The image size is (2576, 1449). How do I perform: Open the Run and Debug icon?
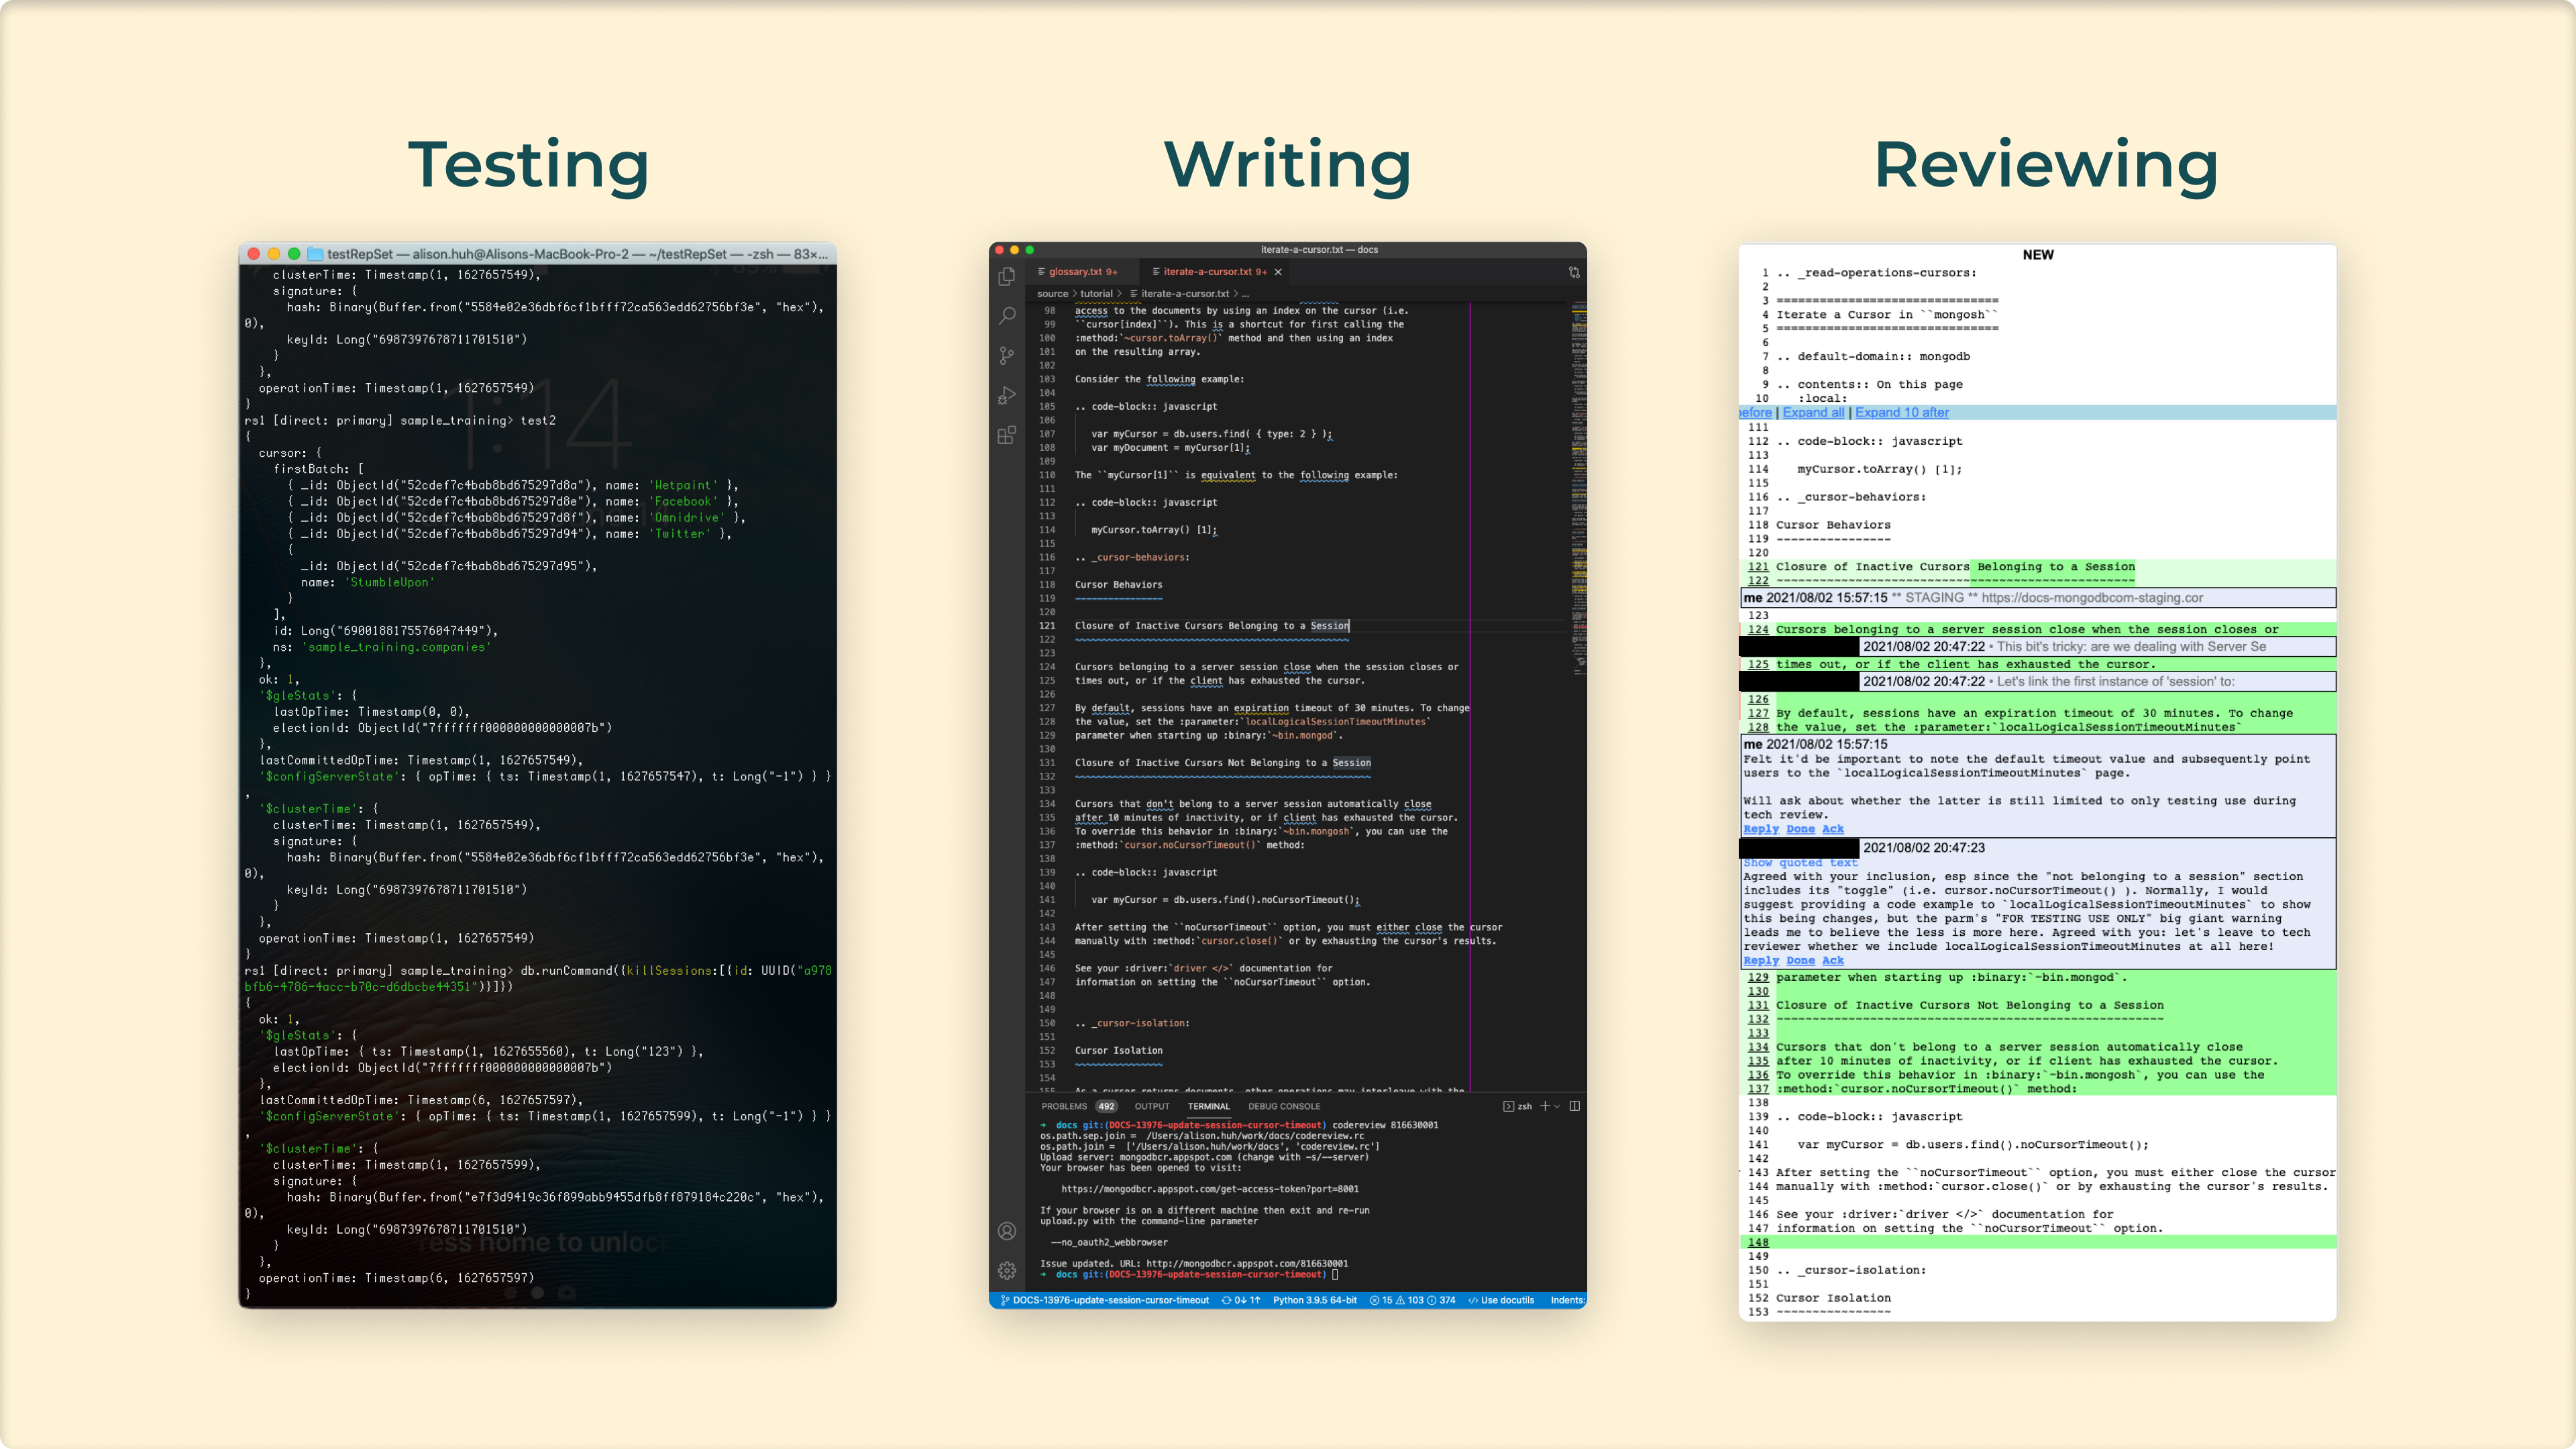[1007, 396]
